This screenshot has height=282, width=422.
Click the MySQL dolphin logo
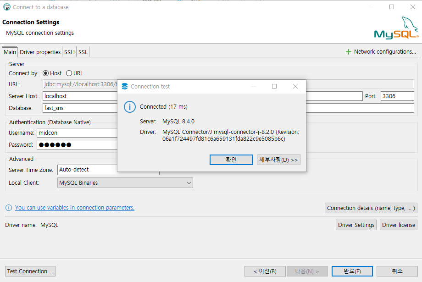point(396,28)
